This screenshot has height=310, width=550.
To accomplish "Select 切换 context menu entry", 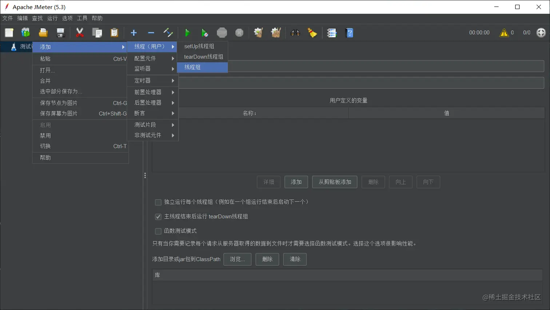I will (80, 146).
